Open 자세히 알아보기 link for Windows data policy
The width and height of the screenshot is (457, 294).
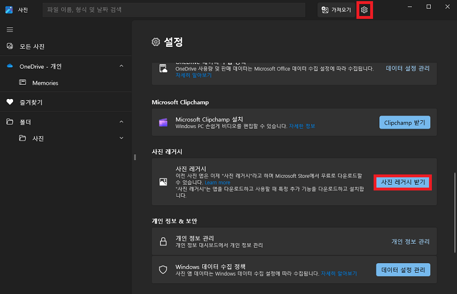click(339, 273)
